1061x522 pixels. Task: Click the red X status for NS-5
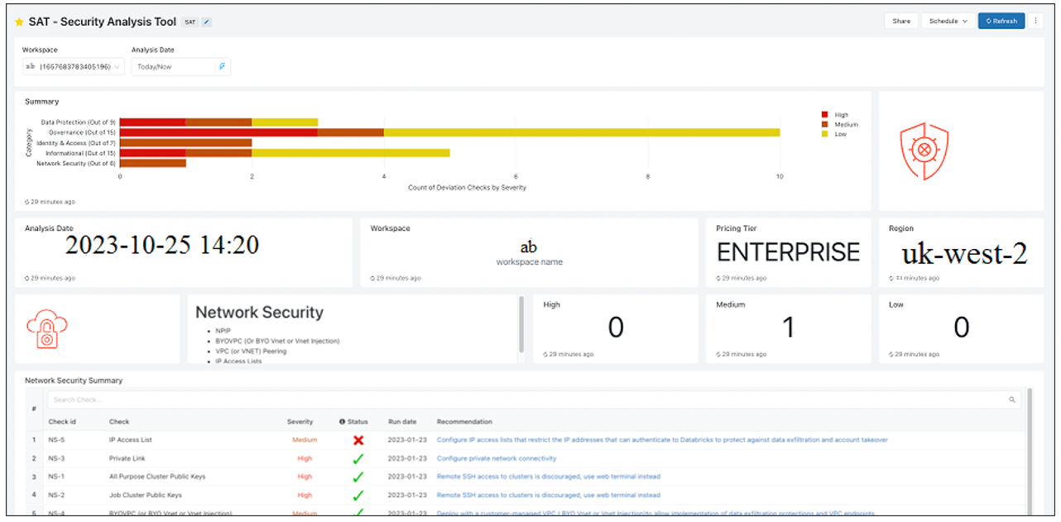click(x=358, y=440)
